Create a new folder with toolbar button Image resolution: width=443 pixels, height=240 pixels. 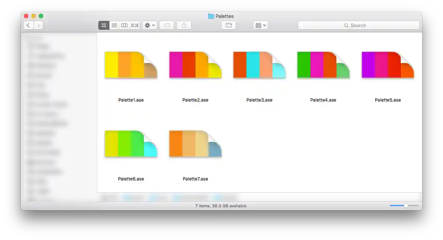pos(229,25)
